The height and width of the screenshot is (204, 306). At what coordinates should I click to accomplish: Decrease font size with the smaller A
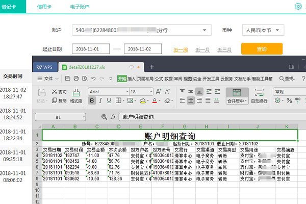point(167,92)
